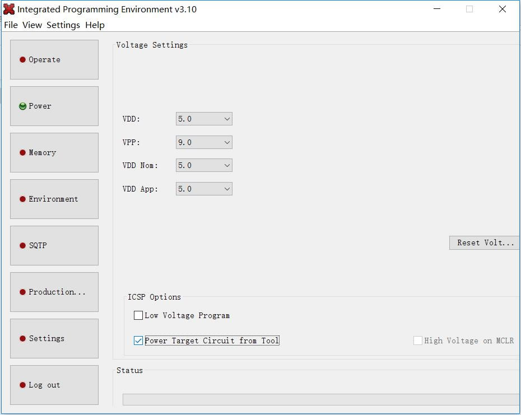Click the red indicator icon beside Operate
Viewport: 521px width, 415px height.
click(23, 60)
